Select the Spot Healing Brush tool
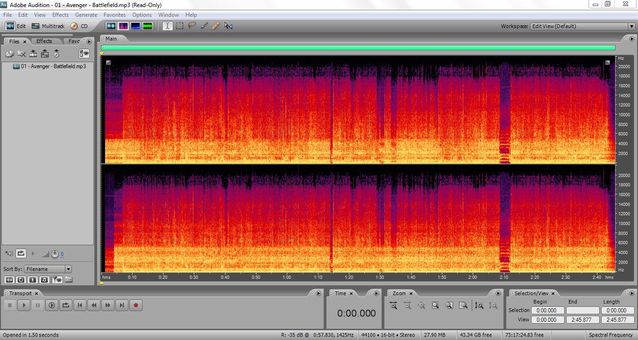Viewport: 638px width, 340px height. click(216, 26)
